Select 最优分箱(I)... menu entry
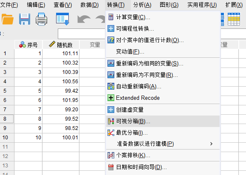Screen dimensions: 246x175 point(163,133)
